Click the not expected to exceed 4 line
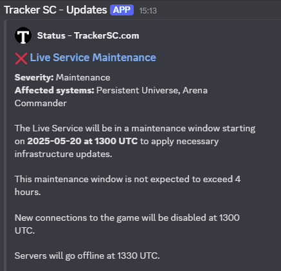The width and height of the screenshot is (281, 271). point(127,179)
